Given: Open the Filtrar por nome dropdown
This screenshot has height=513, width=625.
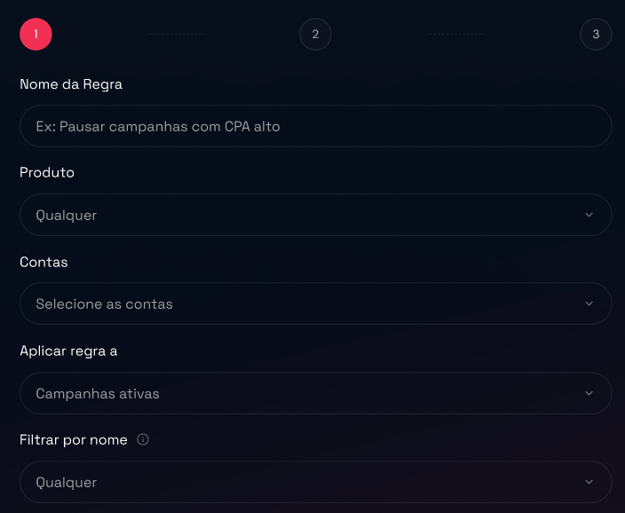Looking at the screenshot, I should tap(302, 482).
